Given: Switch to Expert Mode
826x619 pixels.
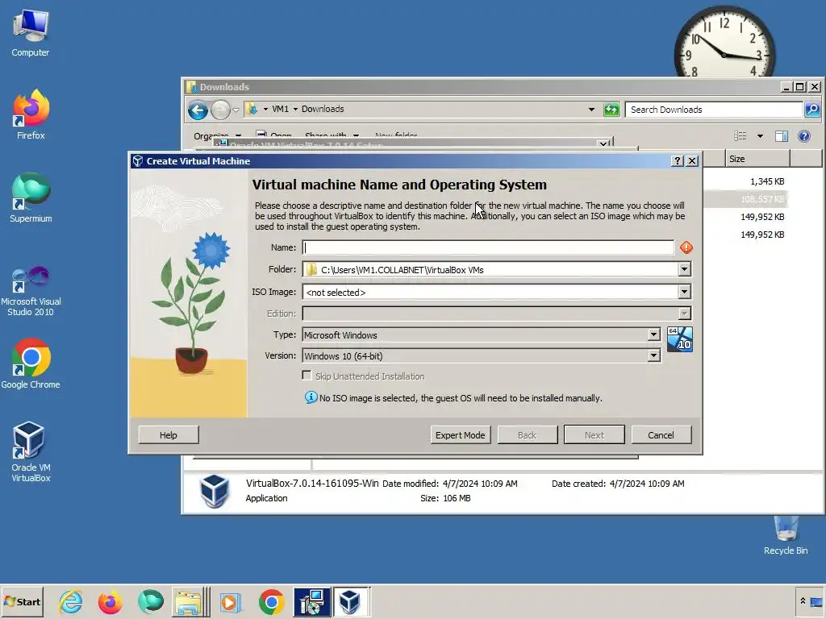Looking at the screenshot, I should [461, 434].
